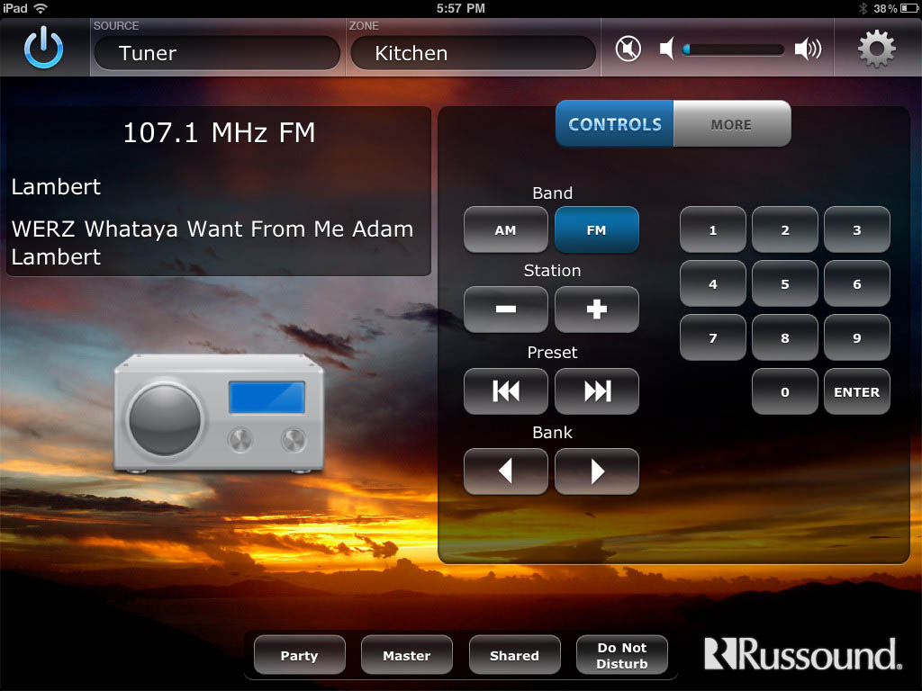Viewport: 922px width, 691px height.
Task: Tap the blue power button icon
Action: point(43,48)
